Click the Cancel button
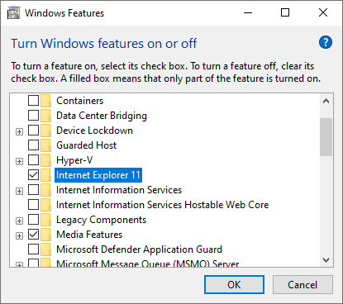This screenshot has height=304, width=343. click(303, 285)
